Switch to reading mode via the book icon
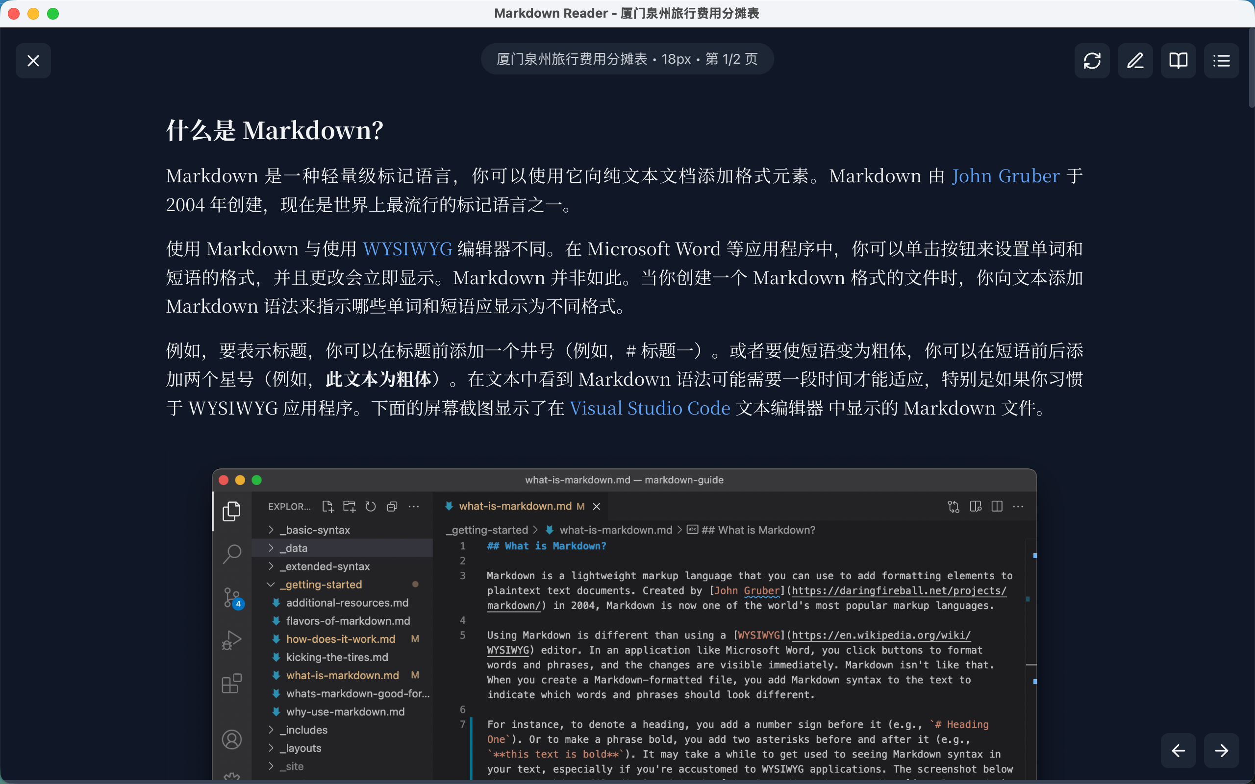Viewport: 1255px width, 784px height. click(1178, 61)
